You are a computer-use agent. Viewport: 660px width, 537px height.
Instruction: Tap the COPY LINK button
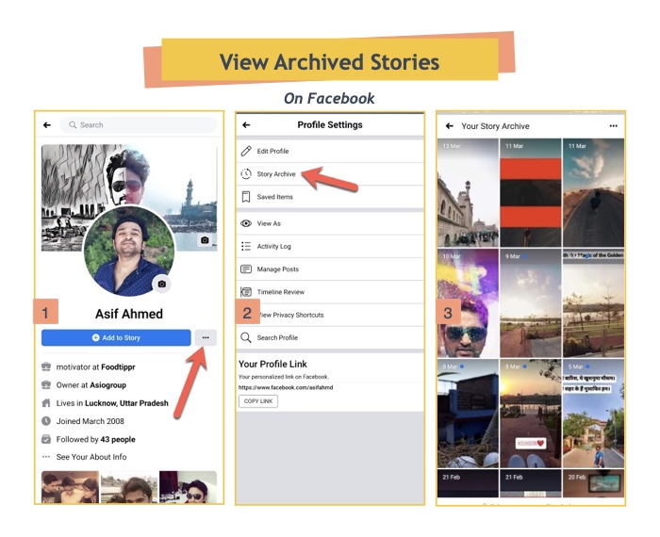[x=258, y=401]
